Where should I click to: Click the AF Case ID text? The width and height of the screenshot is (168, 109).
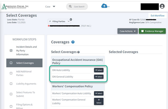pyautogui.click(x=143, y=20)
